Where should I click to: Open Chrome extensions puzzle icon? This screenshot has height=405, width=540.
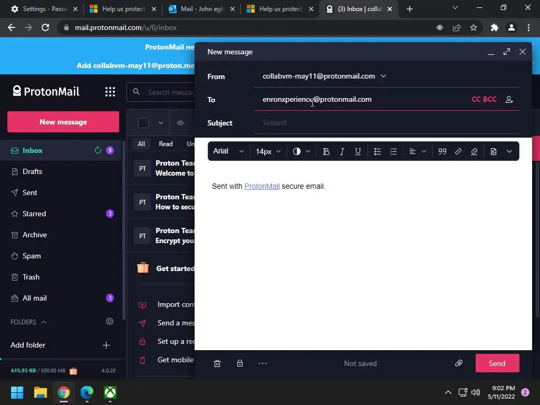point(495,27)
